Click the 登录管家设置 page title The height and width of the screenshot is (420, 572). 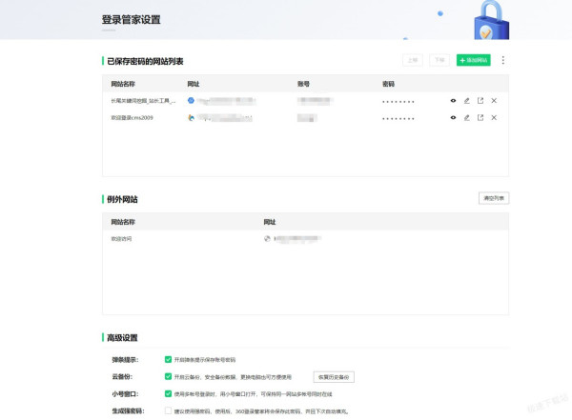tap(131, 20)
